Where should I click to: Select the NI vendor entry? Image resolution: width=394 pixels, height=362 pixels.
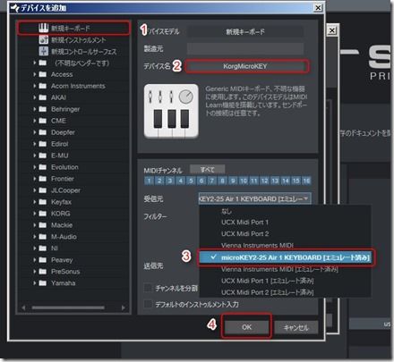pos(54,248)
